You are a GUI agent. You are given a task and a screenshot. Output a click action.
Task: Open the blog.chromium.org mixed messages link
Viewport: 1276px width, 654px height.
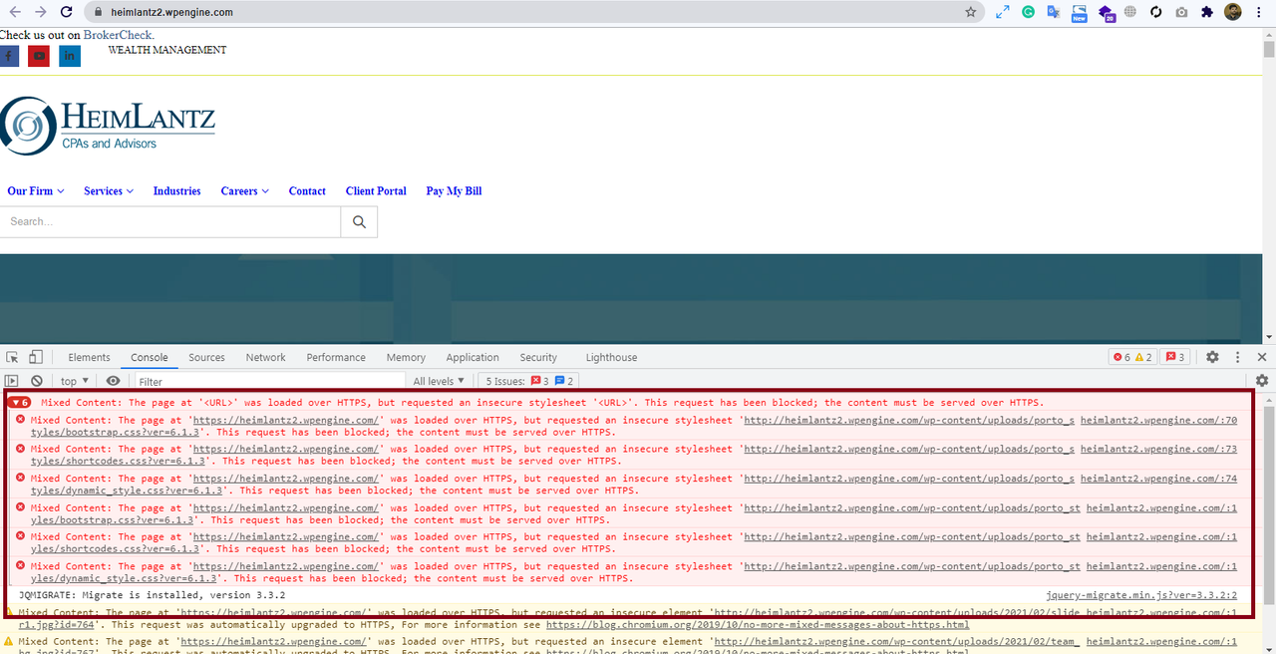(x=758, y=625)
